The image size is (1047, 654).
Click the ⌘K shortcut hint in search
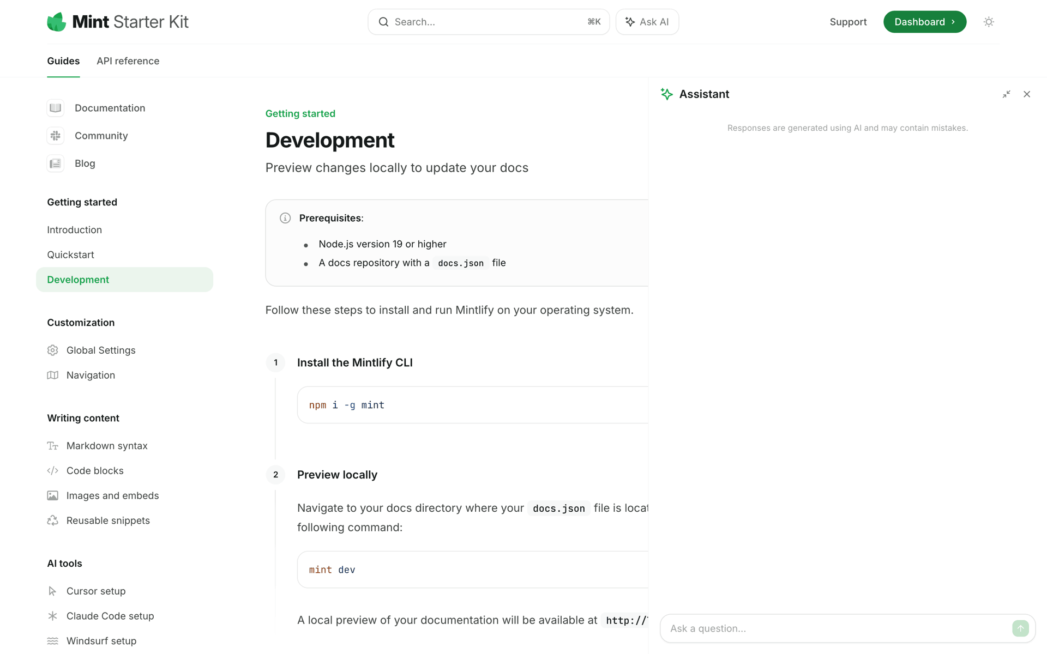coord(594,22)
